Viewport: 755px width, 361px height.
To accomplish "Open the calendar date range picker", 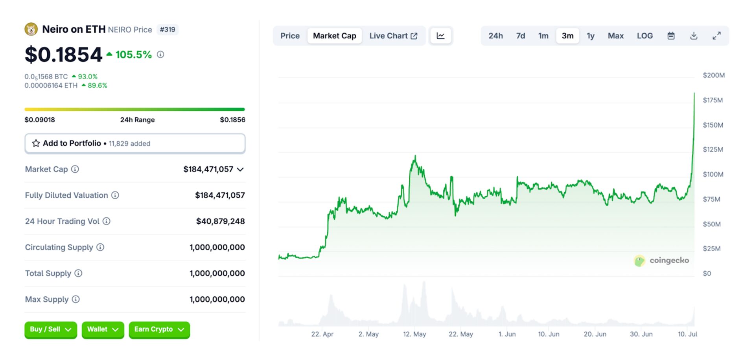I will pos(671,36).
